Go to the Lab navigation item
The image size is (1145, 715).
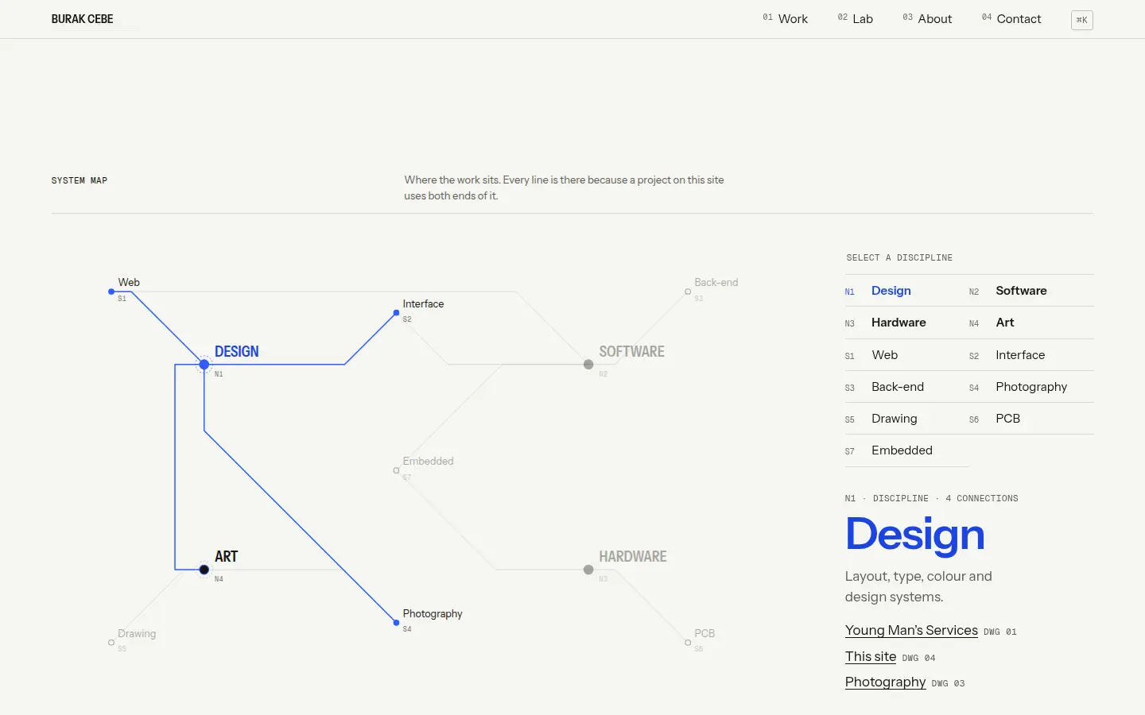[855, 19]
